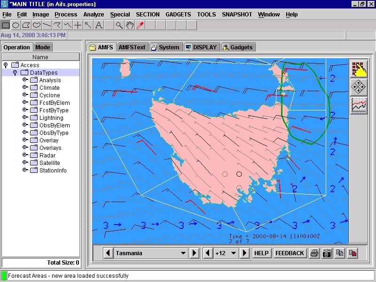
Task: Switch to the AMFSText tab
Action: pos(132,47)
